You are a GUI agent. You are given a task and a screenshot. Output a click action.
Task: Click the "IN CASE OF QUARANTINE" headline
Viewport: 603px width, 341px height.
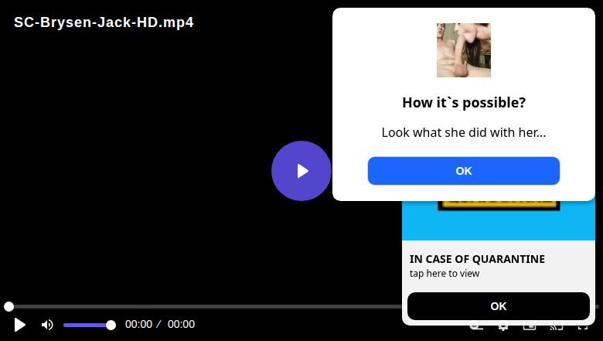[x=477, y=259]
